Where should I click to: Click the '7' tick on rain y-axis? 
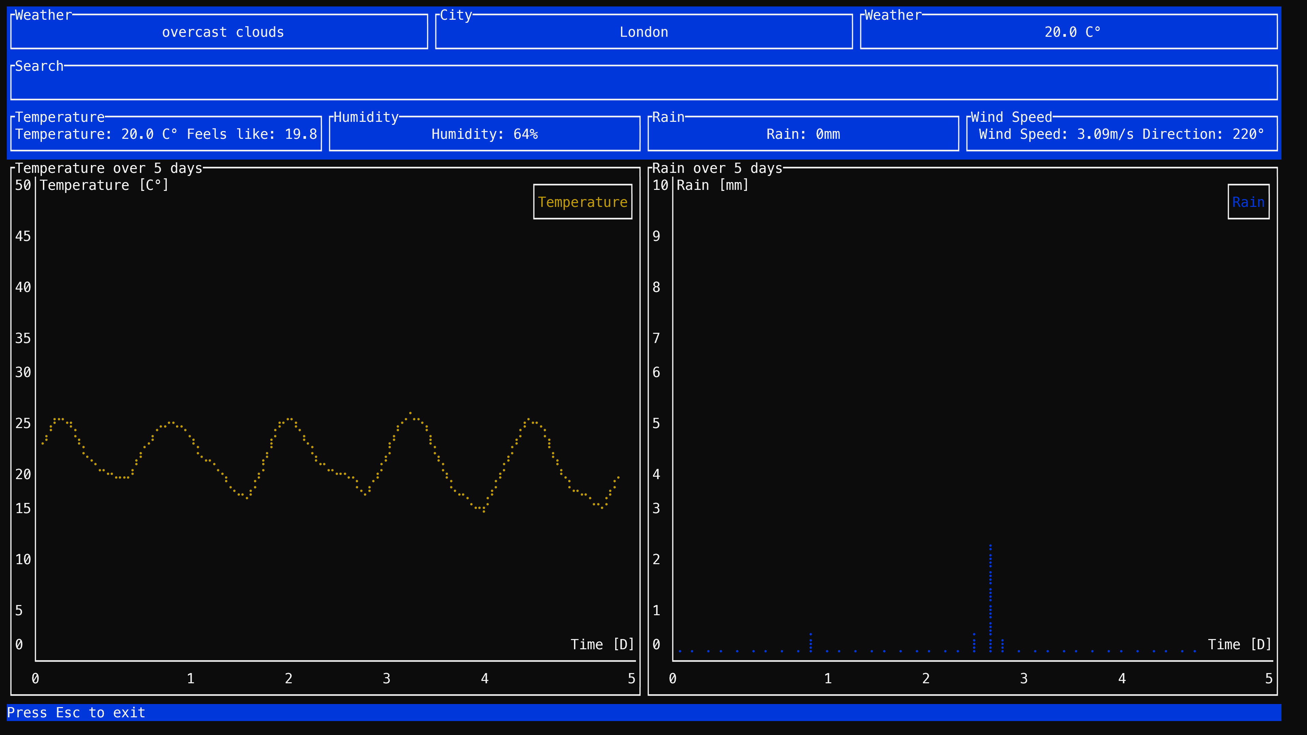click(x=656, y=338)
